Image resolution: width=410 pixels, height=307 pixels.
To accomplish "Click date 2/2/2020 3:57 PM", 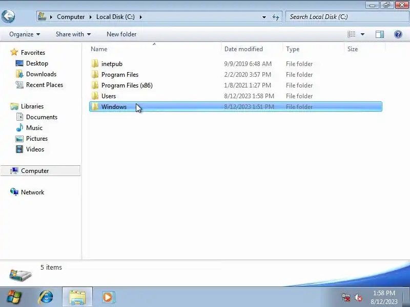I will pyautogui.click(x=248, y=75).
